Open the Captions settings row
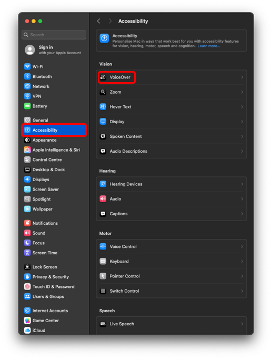This screenshot has height=359, width=272. coord(172,214)
